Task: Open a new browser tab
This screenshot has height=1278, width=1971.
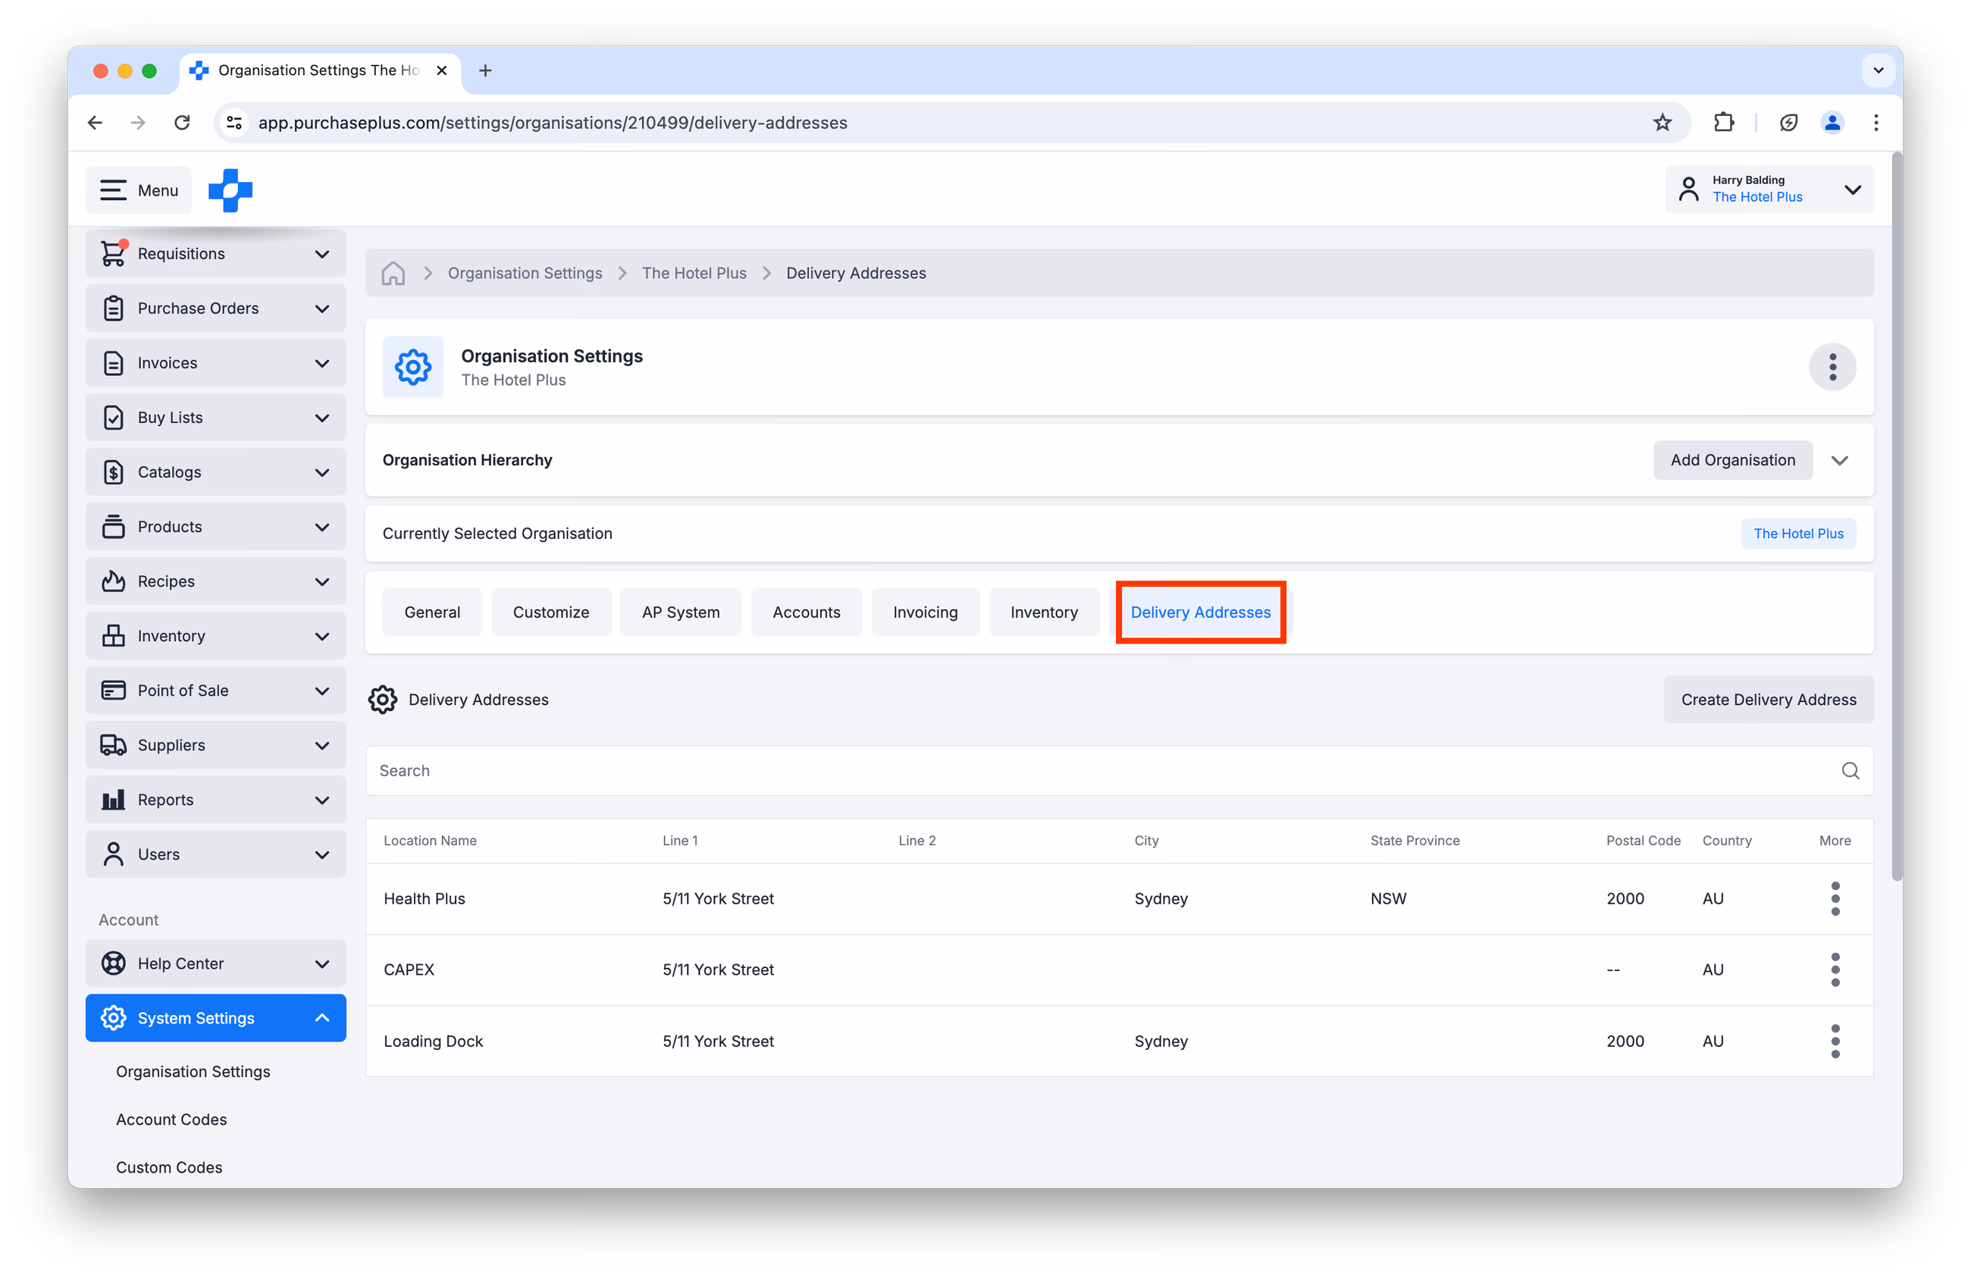Action: point(485,70)
